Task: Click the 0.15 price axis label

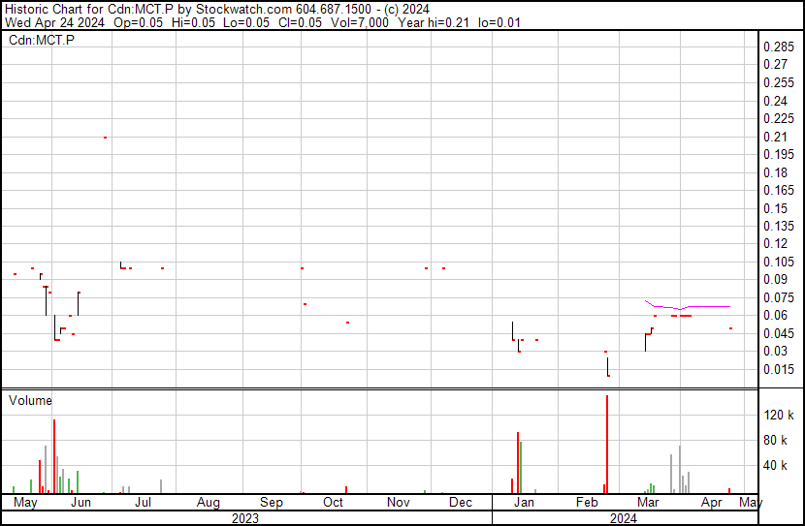Action: point(775,208)
